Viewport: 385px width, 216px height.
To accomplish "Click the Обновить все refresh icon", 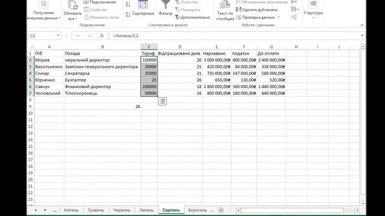I will 72,5.
